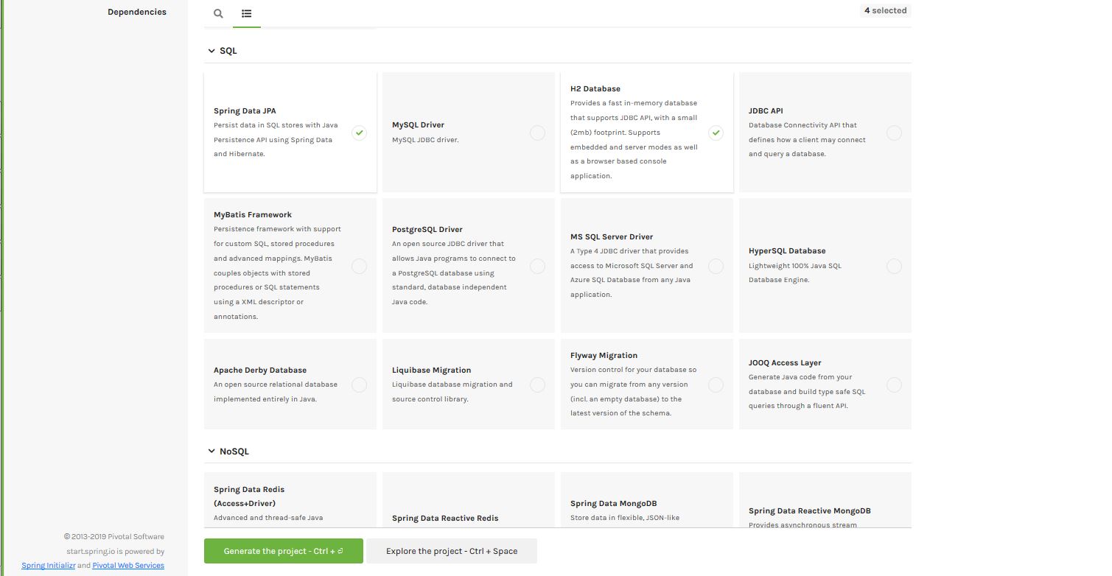Open the Pivotal Web Services link
Image resolution: width=1112 pixels, height=576 pixels.
(128, 565)
